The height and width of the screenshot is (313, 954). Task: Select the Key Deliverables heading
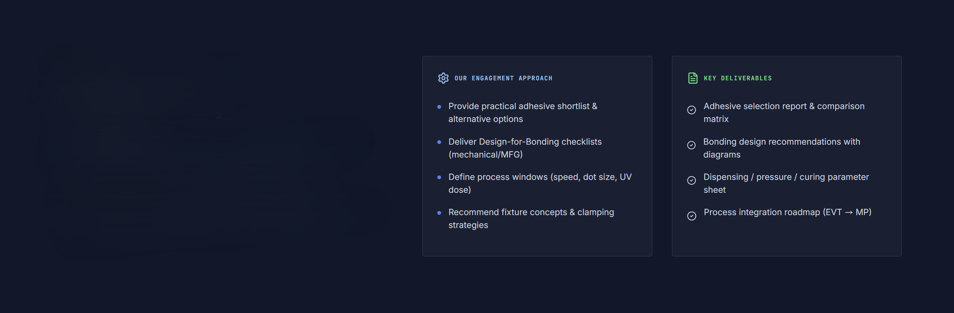coord(737,79)
